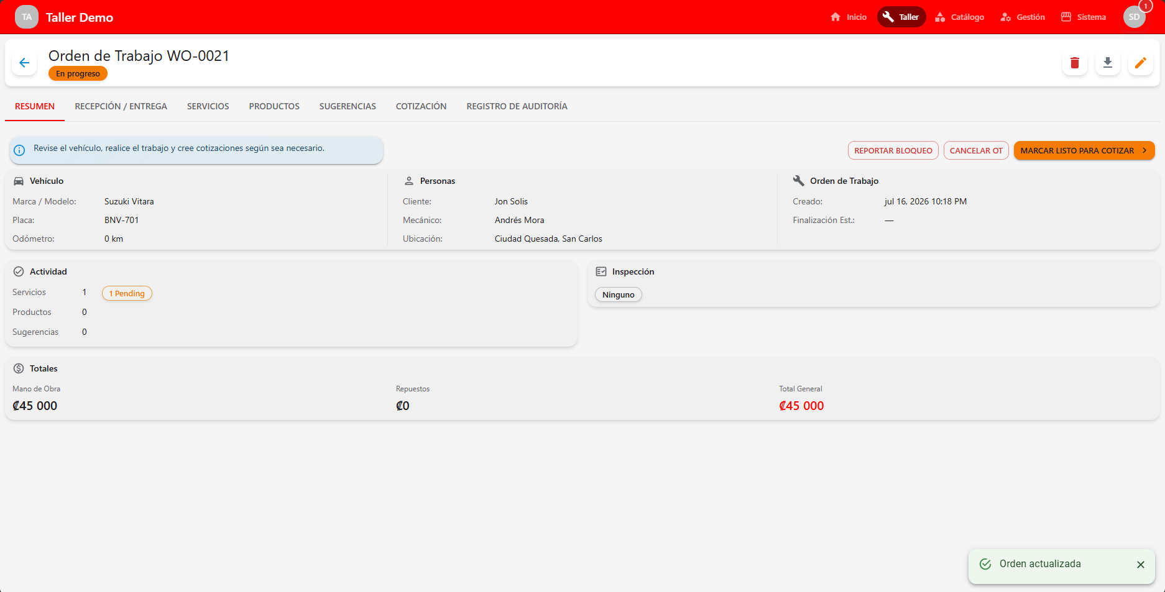Download the work order document
The height and width of the screenshot is (592, 1165).
[1108, 63]
